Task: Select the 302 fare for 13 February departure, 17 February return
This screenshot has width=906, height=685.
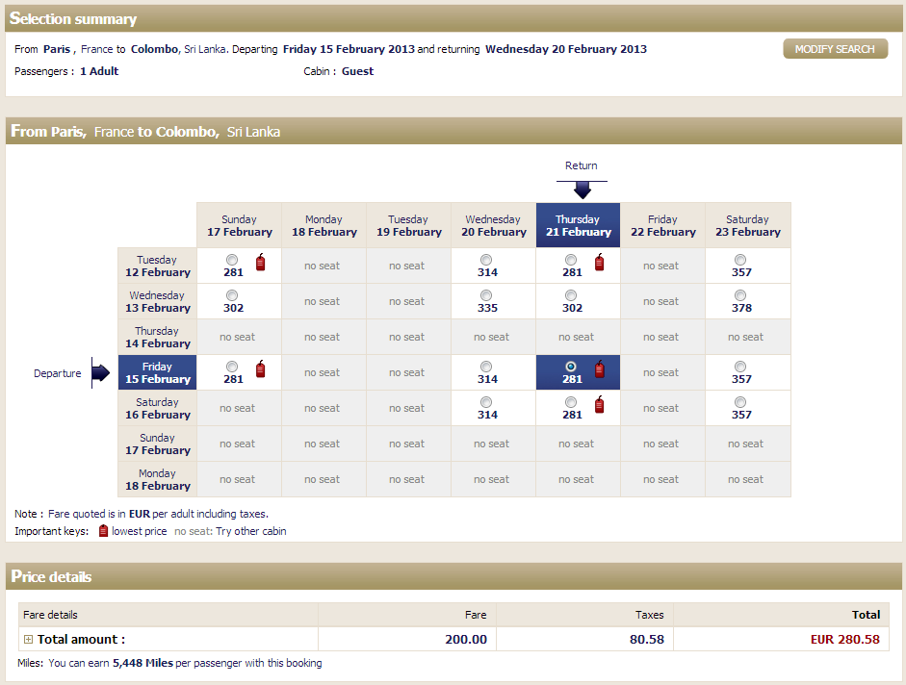Action: 232,295
